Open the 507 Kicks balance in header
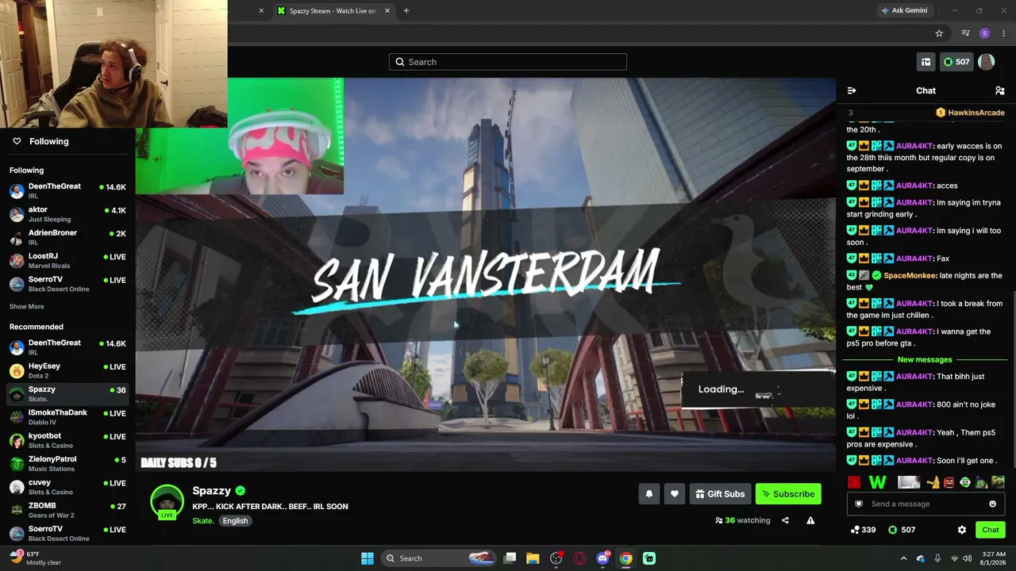Image resolution: width=1016 pixels, height=571 pixels. pos(956,62)
